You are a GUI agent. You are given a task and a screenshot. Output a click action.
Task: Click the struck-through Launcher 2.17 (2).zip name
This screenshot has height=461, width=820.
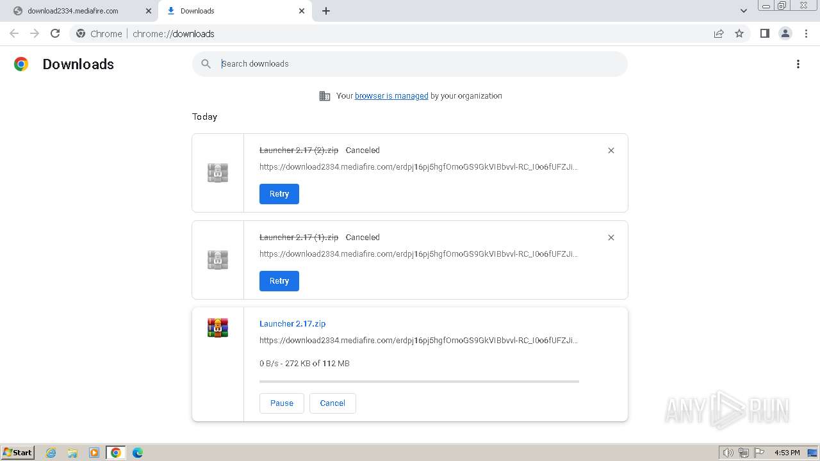(299, 150)
